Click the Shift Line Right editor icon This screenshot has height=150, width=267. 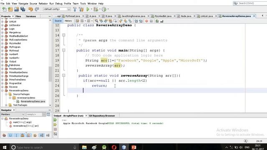[x=141, y=21]
